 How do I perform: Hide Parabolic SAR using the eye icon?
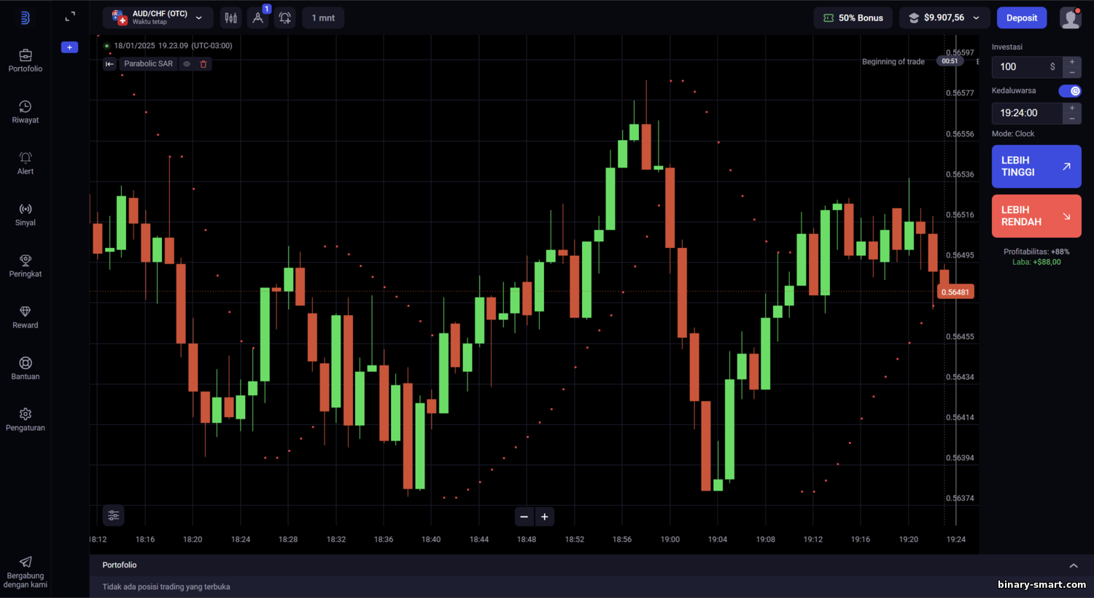coord(187,64)
